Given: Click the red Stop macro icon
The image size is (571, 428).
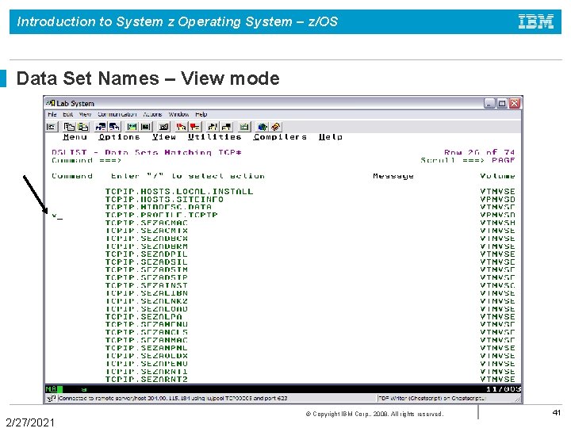Looking at the screenshot, I should click(195, 127).
